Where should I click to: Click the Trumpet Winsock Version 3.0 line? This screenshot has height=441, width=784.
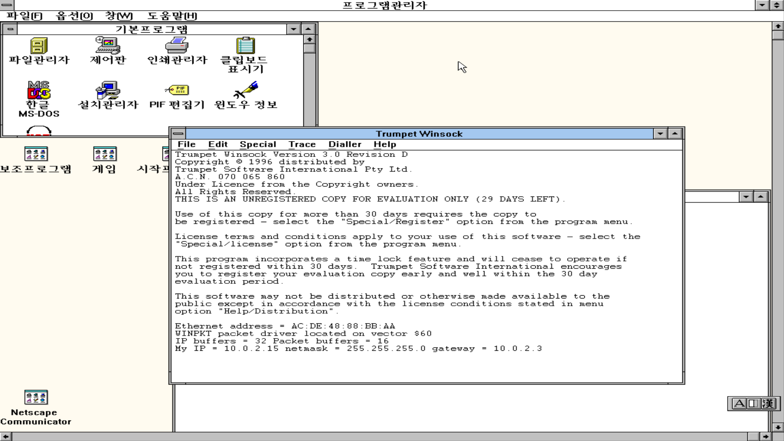(x=292, y=154)
